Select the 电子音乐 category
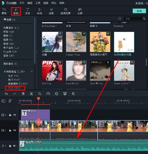Screen dimensions: 148x154 click(11, 48)
